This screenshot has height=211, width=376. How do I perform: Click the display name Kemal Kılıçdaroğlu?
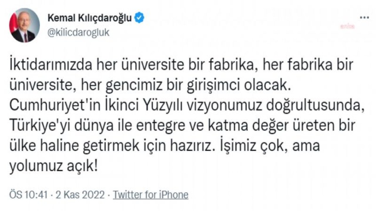(89, 18)
